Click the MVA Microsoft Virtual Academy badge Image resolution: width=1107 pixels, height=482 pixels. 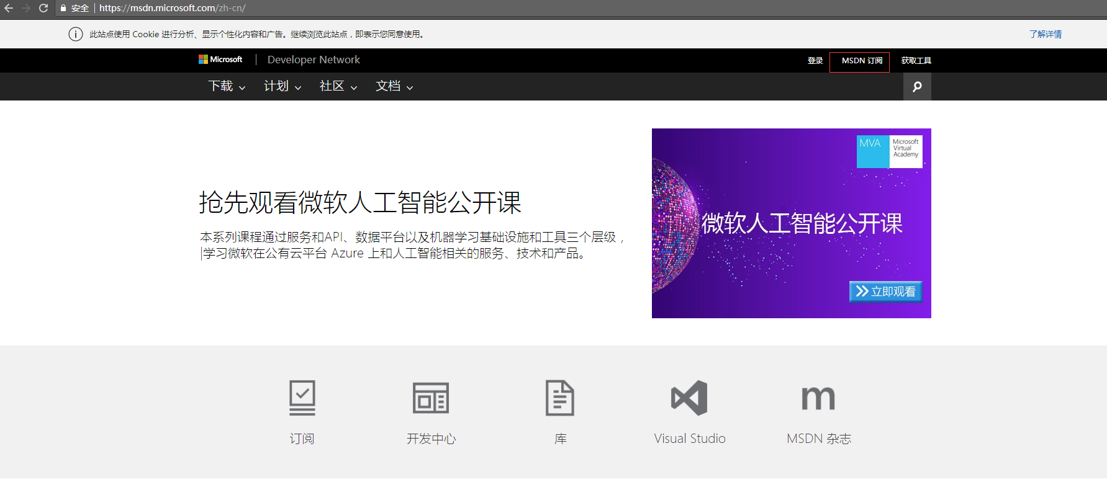tap(890, 151)
